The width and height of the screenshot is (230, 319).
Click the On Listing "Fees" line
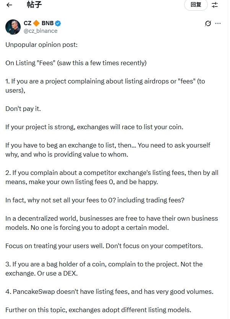(76, 63)
